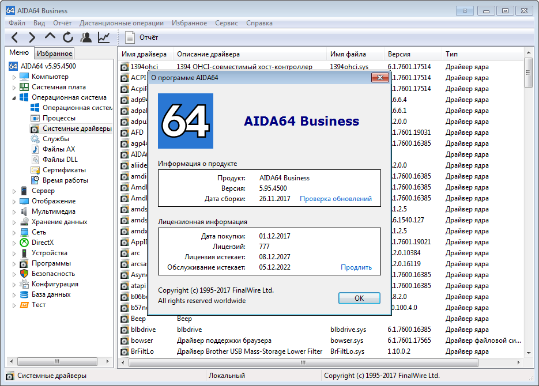
Task: Collapse the Операционная система tree node
Action: 14,97
